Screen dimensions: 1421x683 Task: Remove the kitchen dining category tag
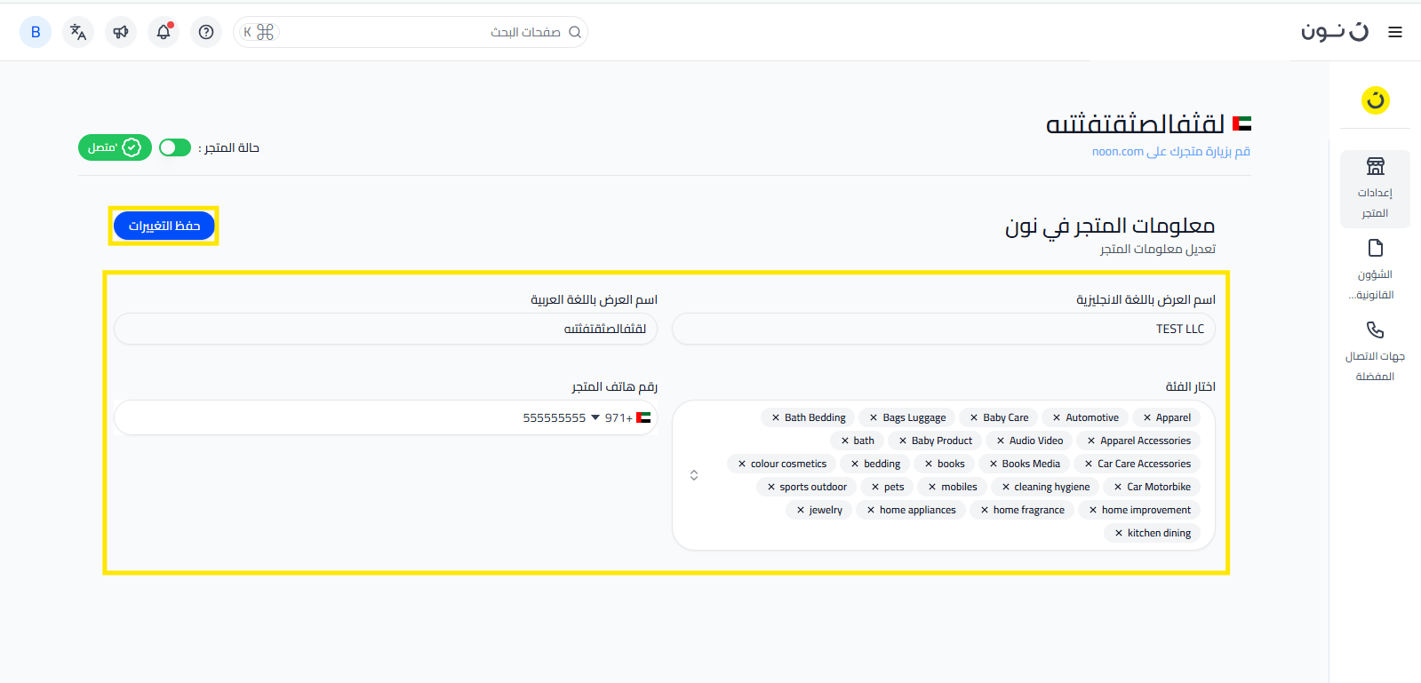[x=1119, y=533]
